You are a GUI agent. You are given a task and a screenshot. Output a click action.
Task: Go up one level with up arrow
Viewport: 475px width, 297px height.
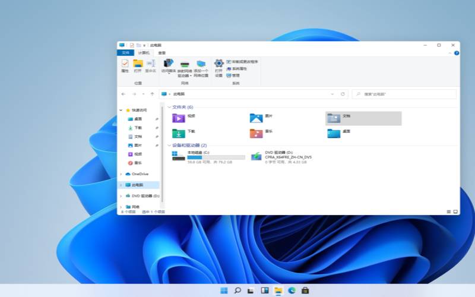153,94
